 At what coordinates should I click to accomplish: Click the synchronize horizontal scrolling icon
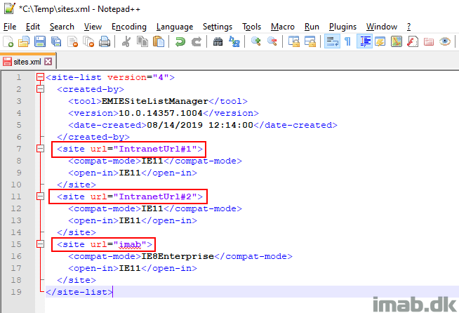pyautogui.click(x=310, y=41)
